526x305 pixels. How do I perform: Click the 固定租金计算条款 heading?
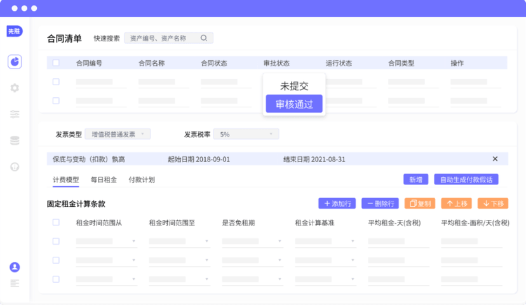pos(76,204)
